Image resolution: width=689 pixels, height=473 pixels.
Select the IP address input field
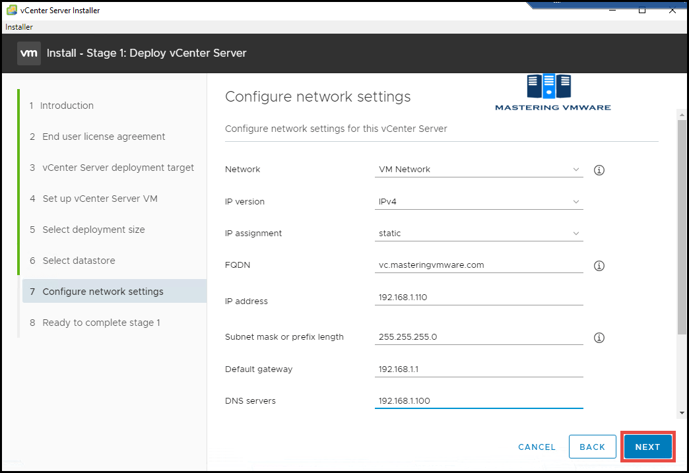coord(478,297)
